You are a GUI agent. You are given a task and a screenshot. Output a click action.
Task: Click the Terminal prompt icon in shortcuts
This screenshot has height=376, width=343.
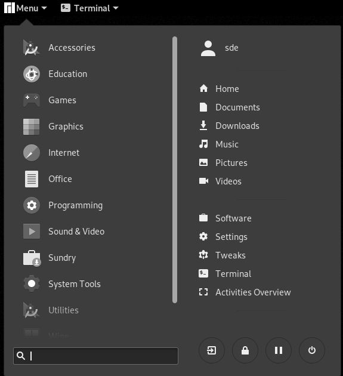point(203,273)
